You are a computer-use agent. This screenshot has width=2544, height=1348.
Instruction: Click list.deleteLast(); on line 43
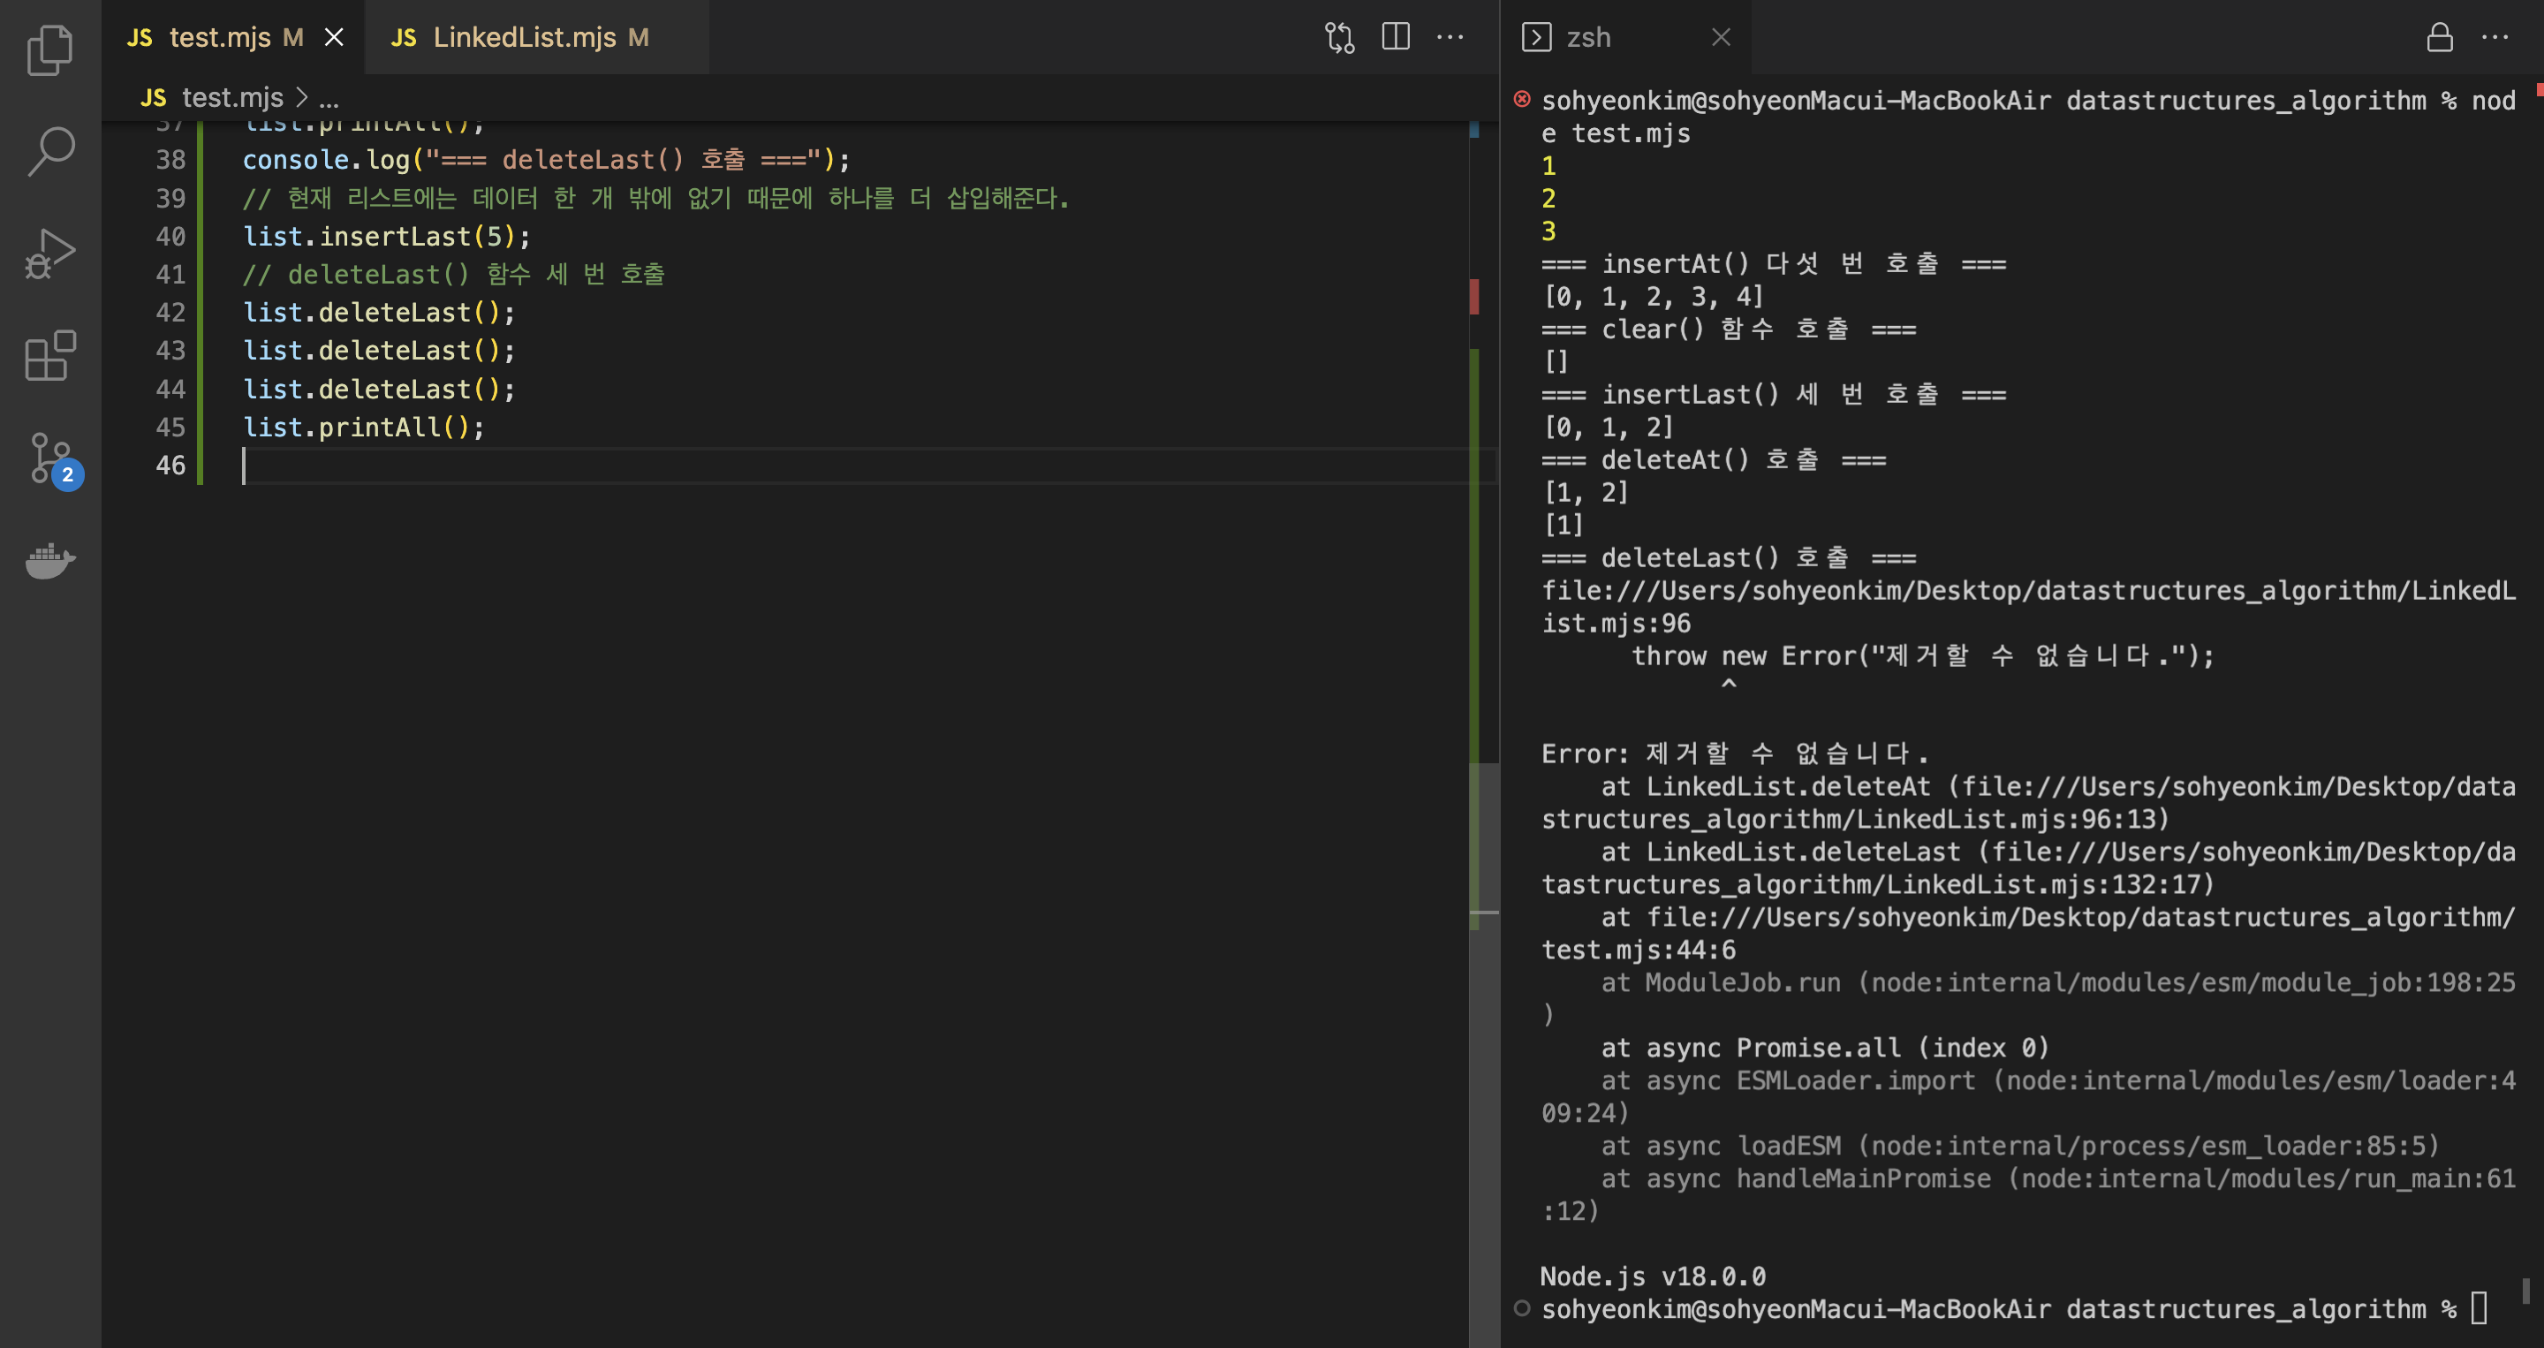pyautogui.click(x=379, y=351)
